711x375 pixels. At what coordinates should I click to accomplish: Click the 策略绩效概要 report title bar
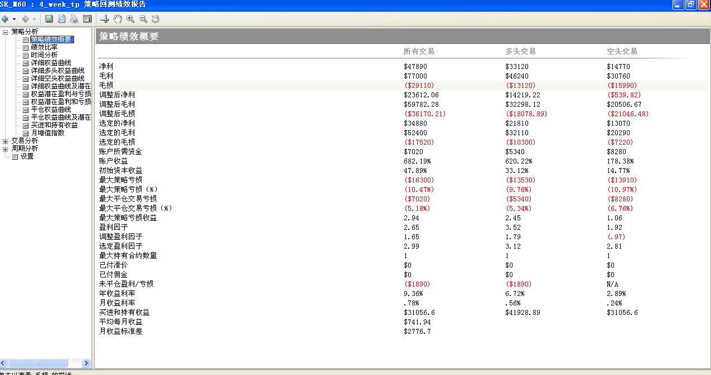[402, 37]
